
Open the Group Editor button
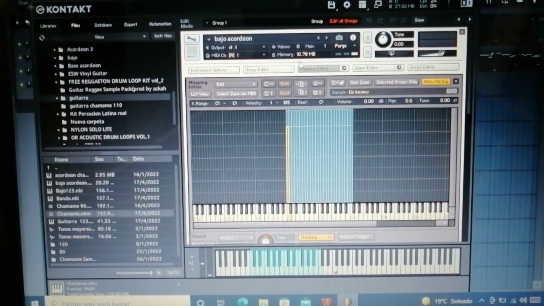click(268, 69)
